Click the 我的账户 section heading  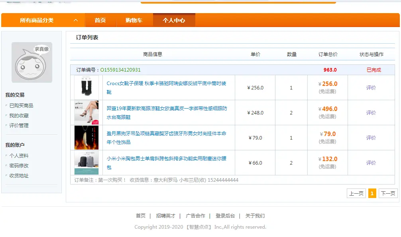(x=15, y=145)
